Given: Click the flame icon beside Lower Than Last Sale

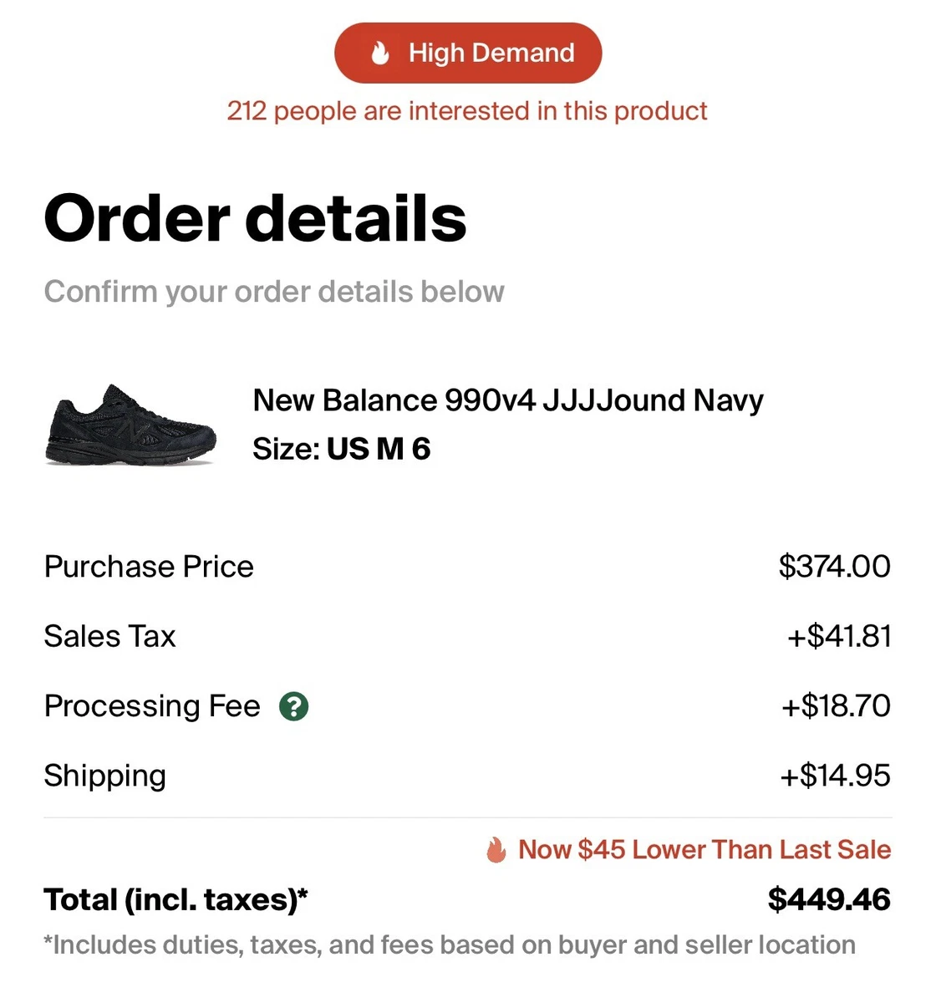Looking at the screenshot, I should tap(496, 851).
